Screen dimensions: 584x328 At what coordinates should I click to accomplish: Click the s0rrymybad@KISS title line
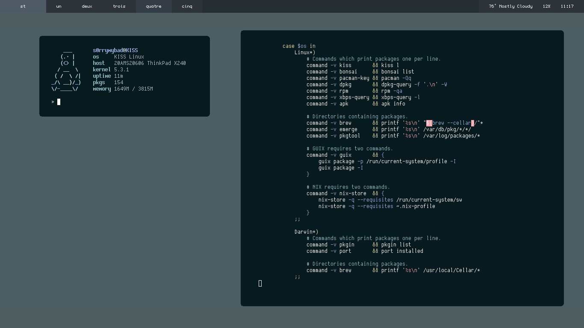click(115, 50)
